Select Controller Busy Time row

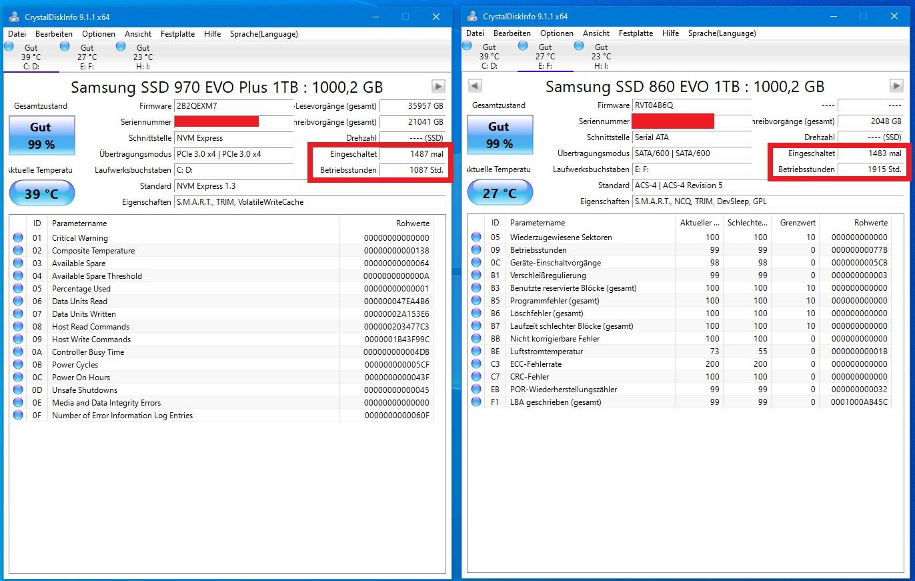[221, 352]
